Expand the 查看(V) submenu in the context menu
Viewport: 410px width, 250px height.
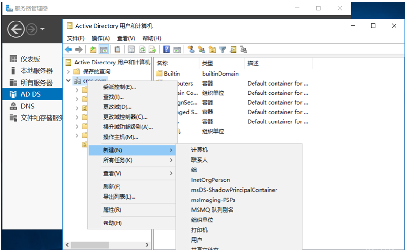click(x=132, y=173)
